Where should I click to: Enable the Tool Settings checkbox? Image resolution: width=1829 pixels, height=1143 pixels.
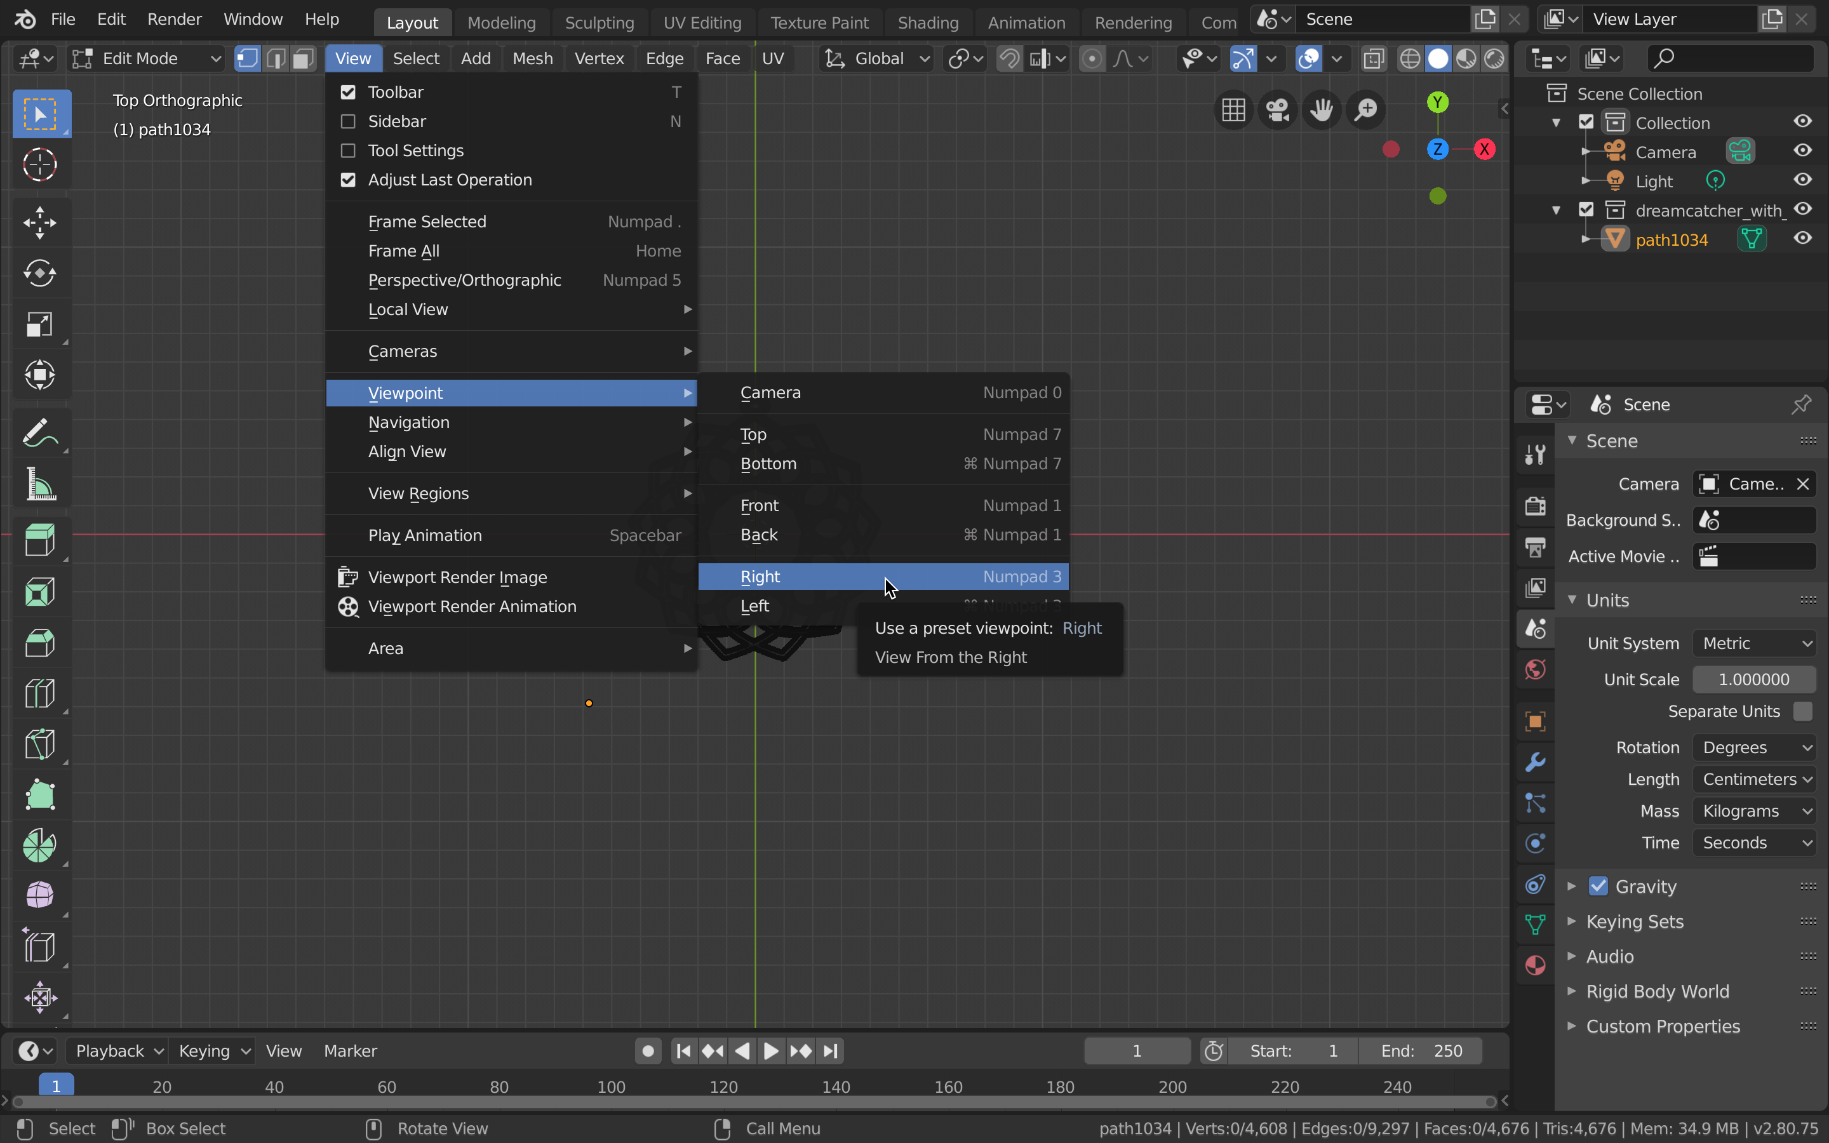point(347,150)
